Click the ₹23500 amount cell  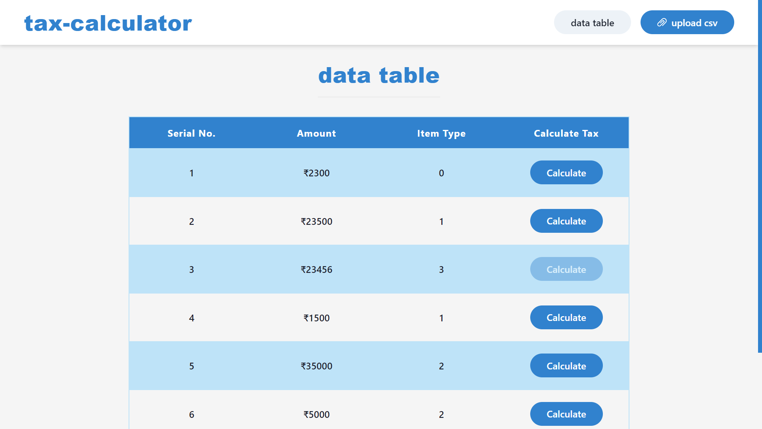(316, 222)
